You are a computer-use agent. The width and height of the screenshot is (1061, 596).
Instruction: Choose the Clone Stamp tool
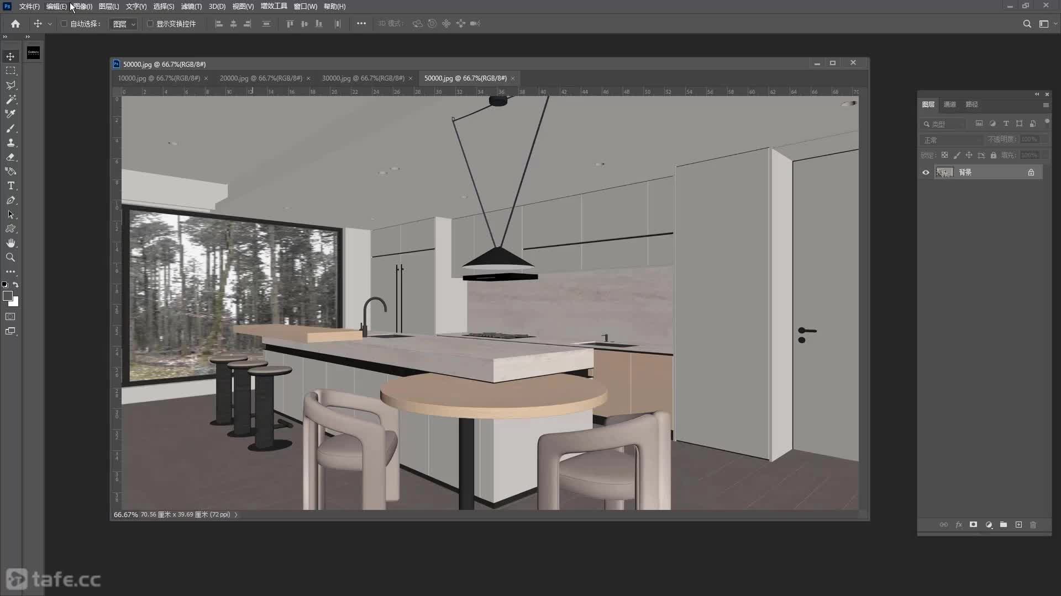[x=10, y=143]
